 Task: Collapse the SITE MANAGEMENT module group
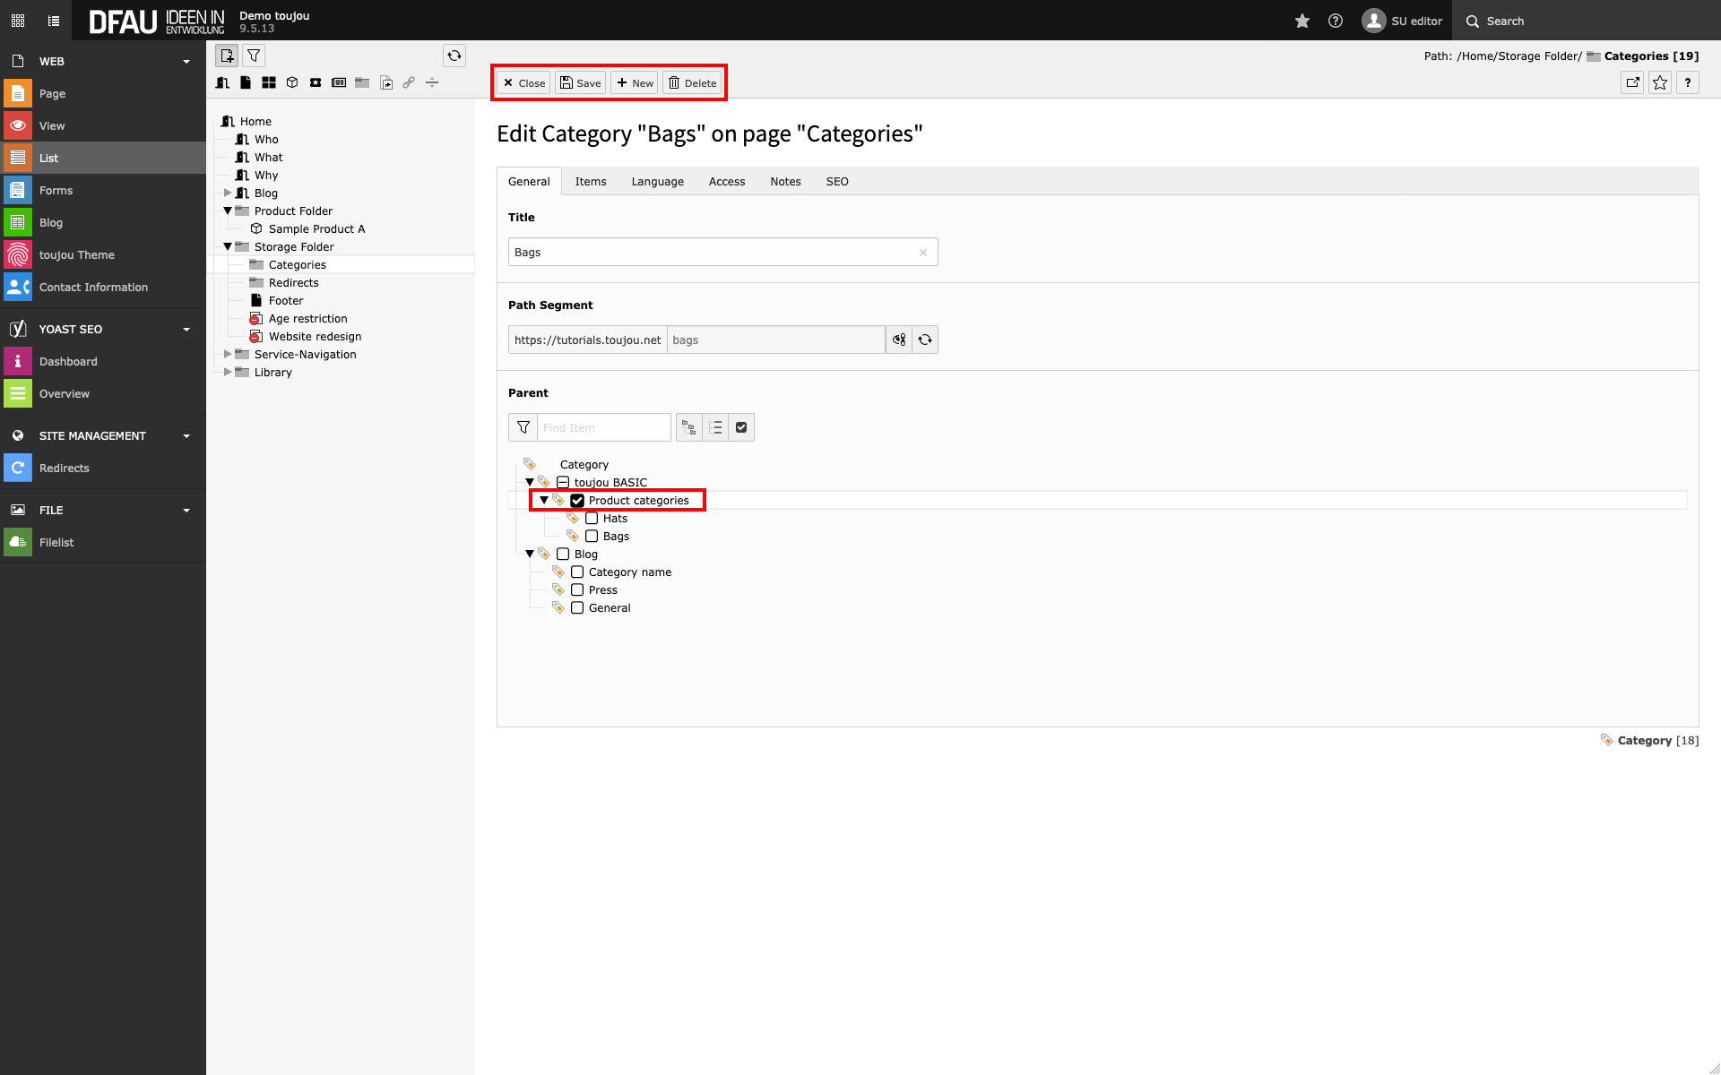tap(186, 435)
